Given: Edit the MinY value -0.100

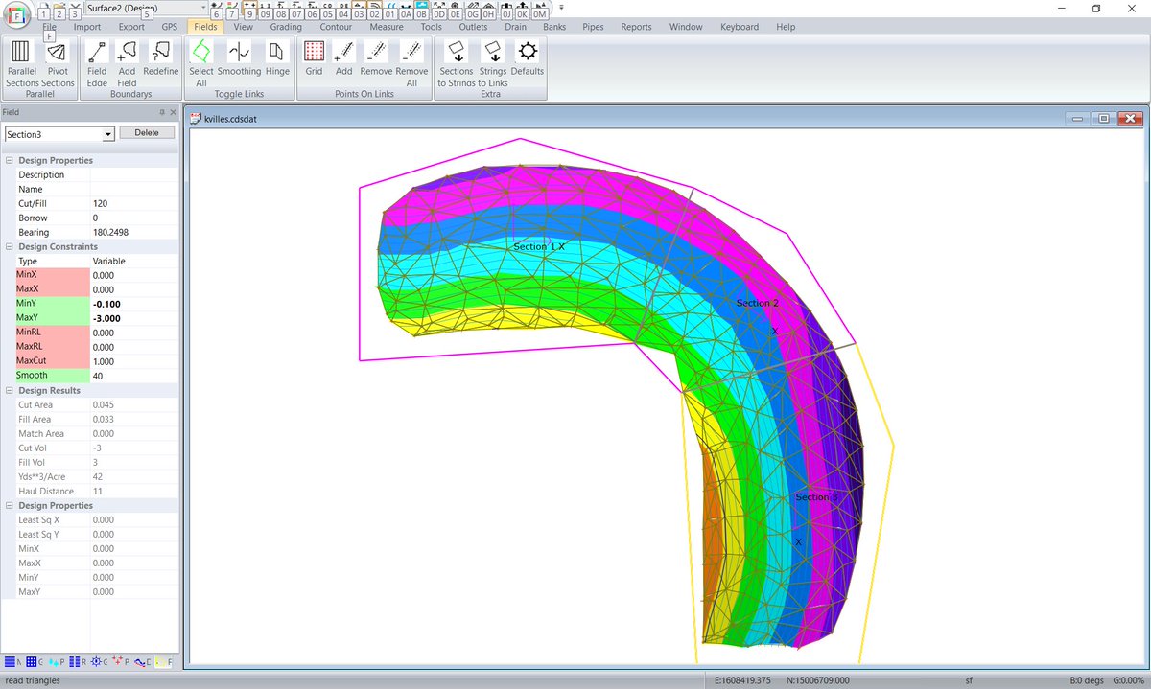Looking at the screenshot, I should [x=134, y=304].
